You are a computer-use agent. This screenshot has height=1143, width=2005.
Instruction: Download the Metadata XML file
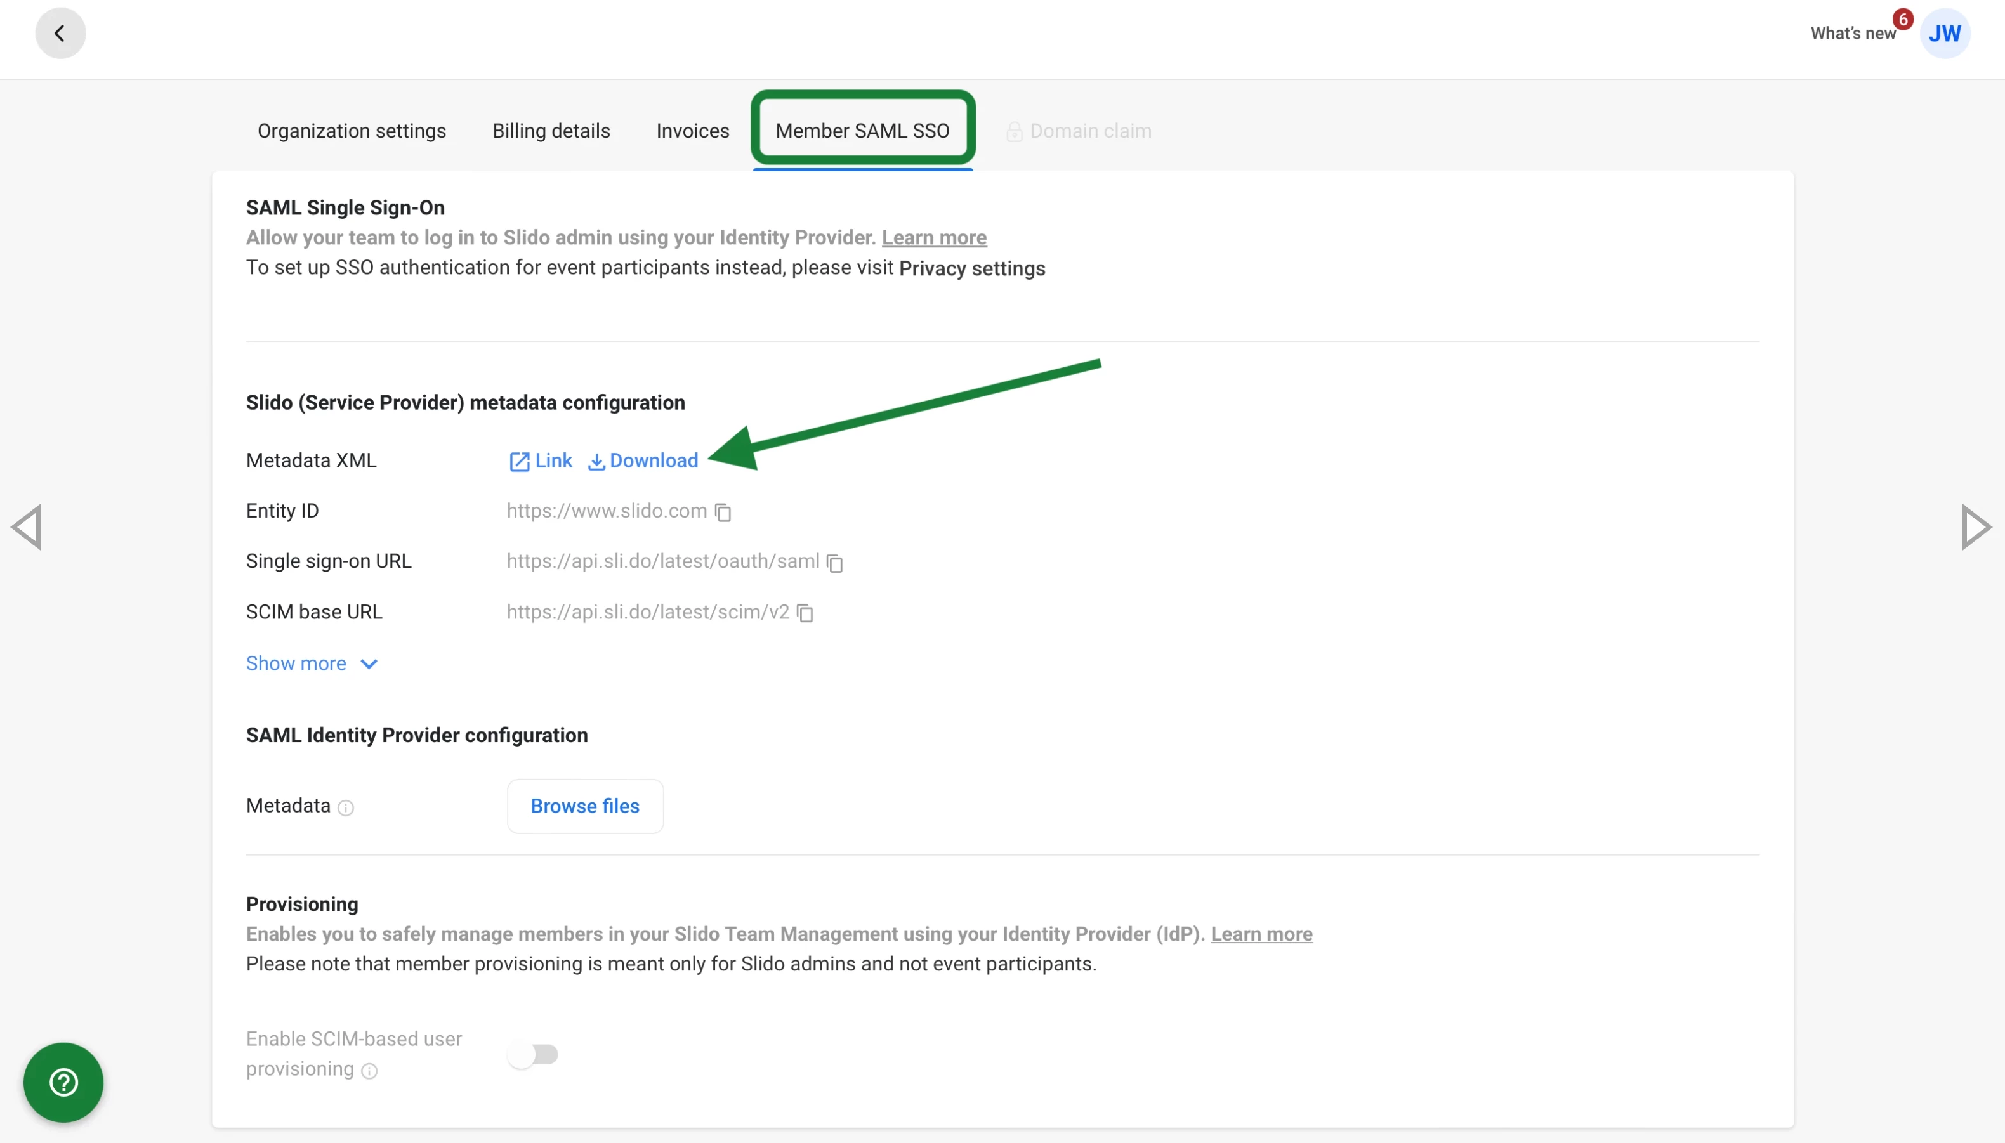(x=643, y=460)
